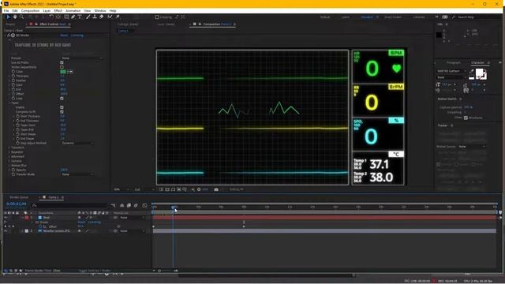Toggle the Snapping checkbox in toolbar
Viewport: 505px width, 284px height.
pyautogui.click(x=157, y=17)
